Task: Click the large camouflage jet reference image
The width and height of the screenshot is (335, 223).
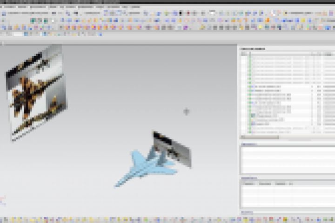Action: tap(36, 93)
